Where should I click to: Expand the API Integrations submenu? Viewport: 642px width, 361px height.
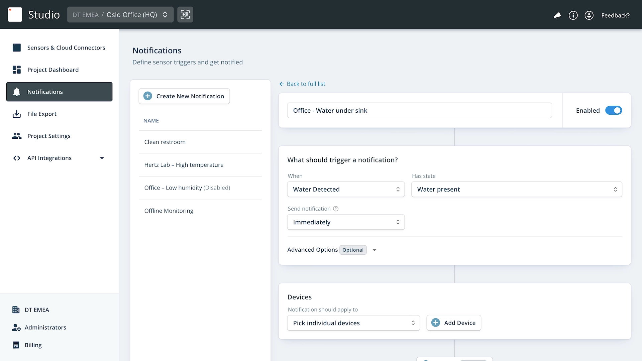point(102,158)
